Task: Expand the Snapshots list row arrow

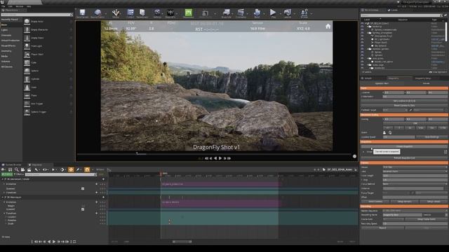Action: [363, 152]
